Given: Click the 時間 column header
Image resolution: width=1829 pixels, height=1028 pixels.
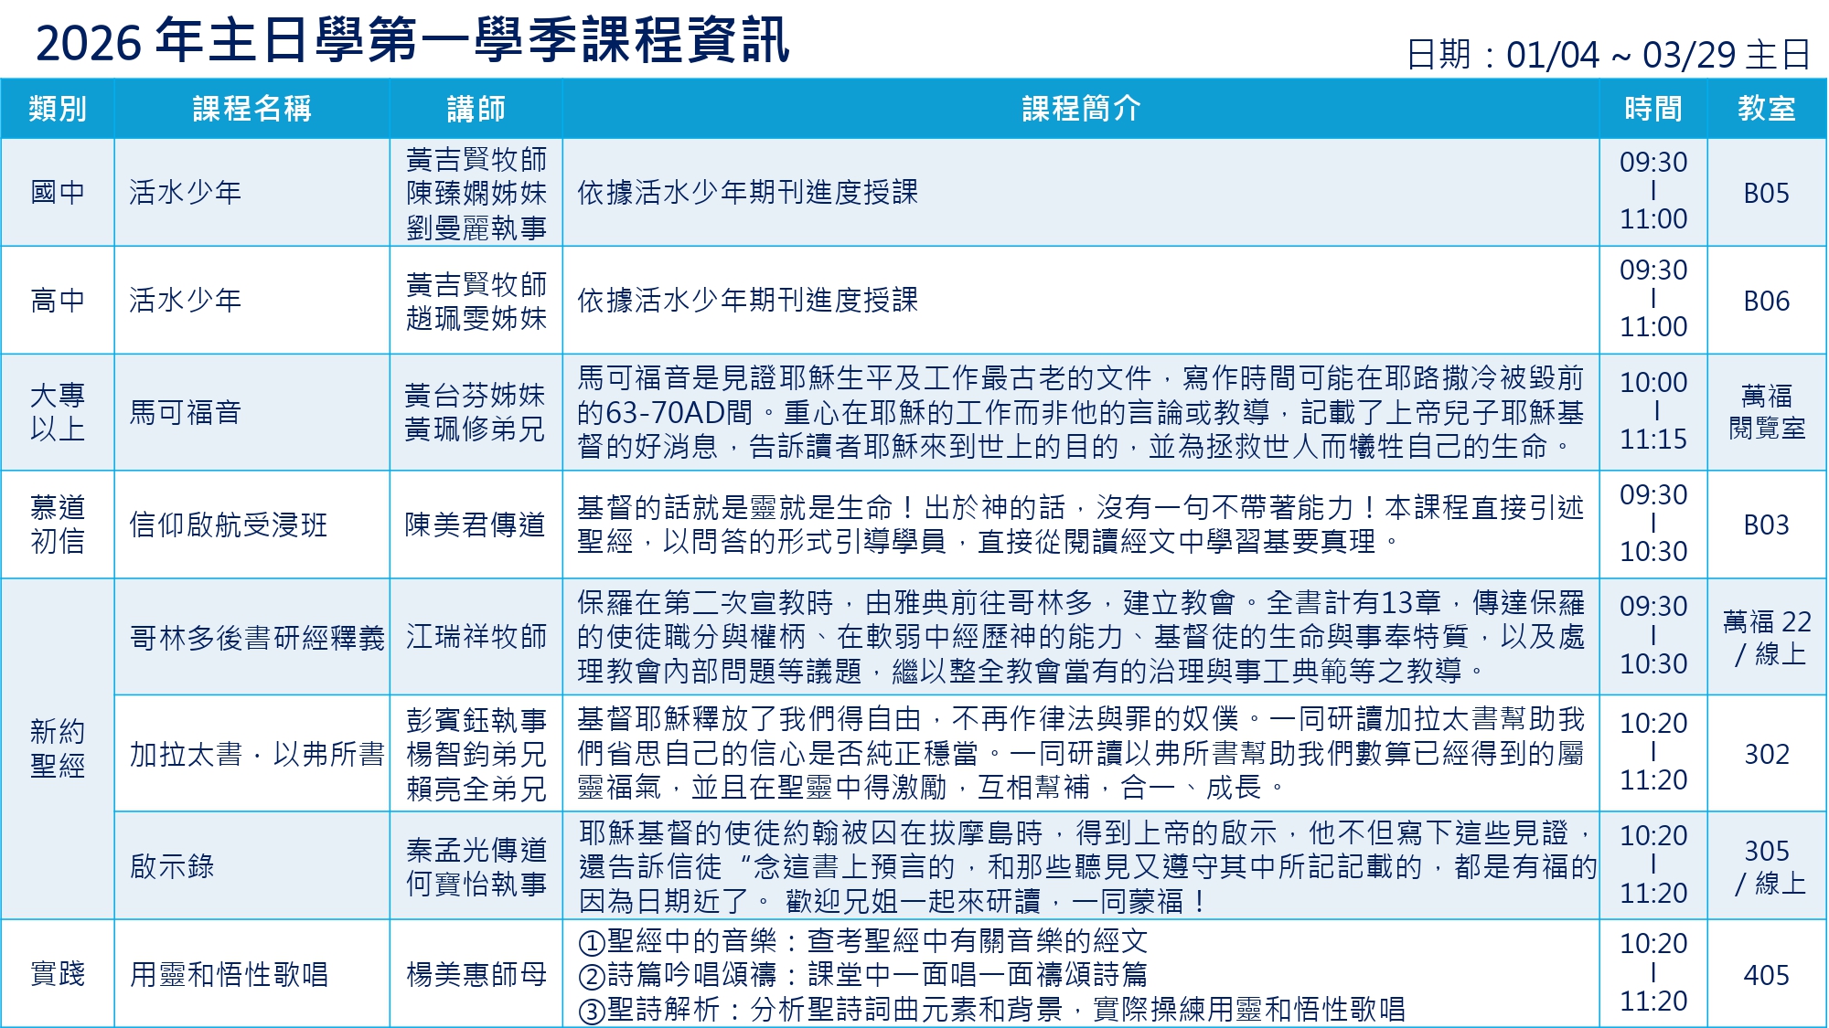Looking at the screenshot, I should pos(1653,109).
